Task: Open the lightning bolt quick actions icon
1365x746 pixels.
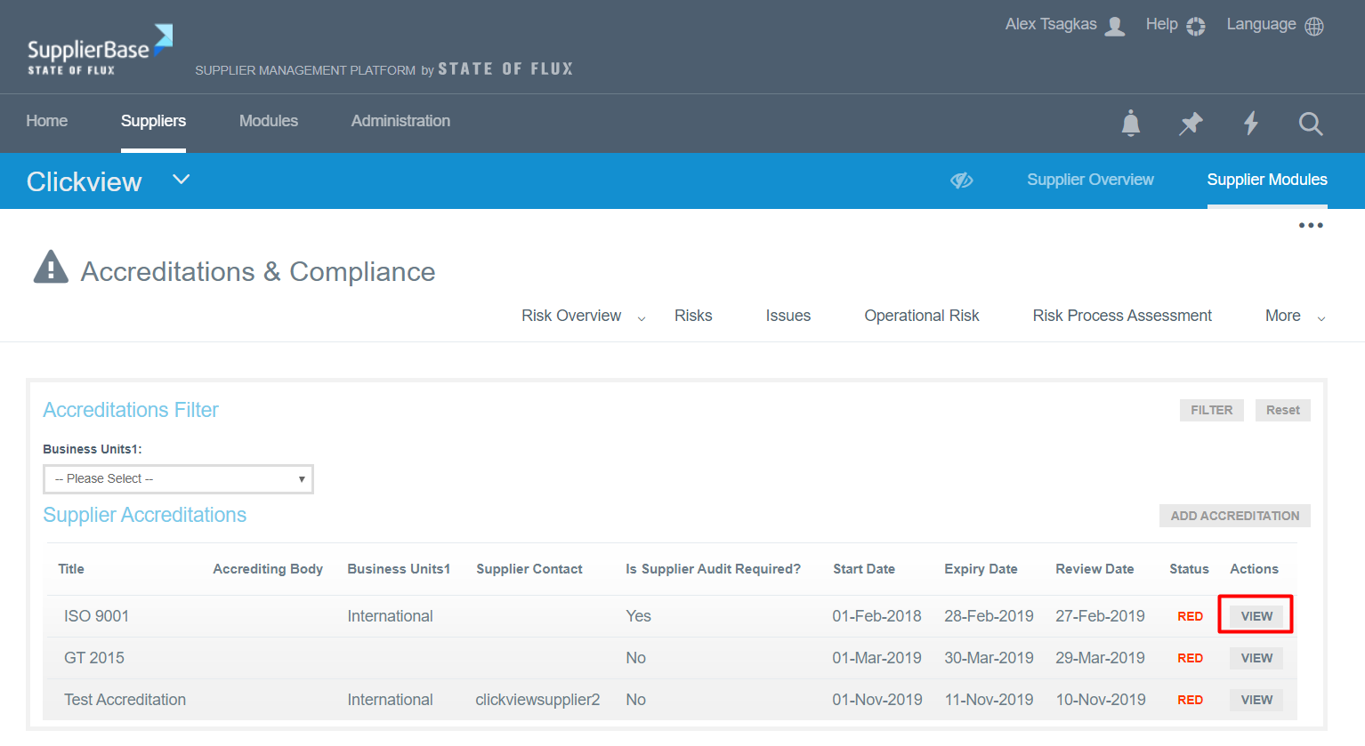Action: [1250, 123]
